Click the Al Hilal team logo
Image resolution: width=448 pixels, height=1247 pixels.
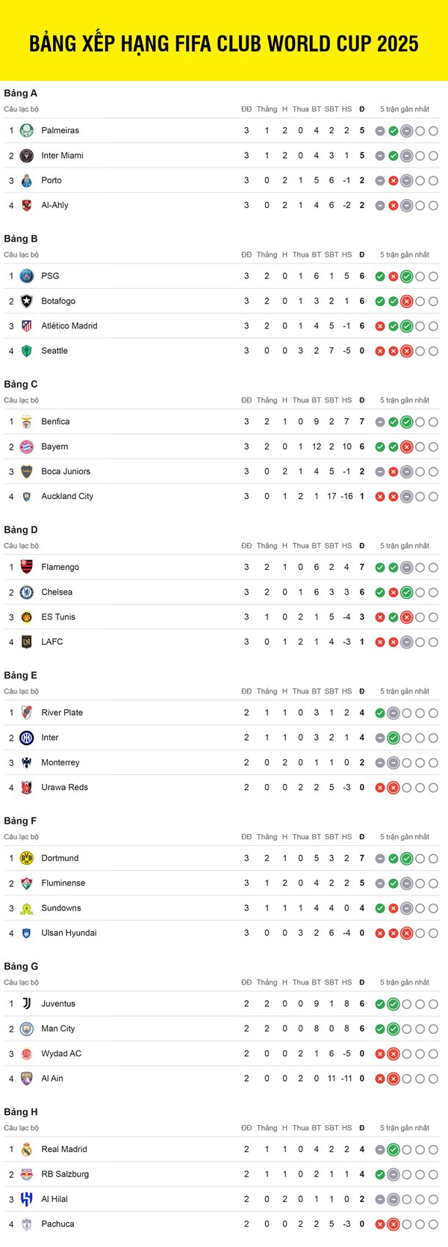click(26, 1199)
